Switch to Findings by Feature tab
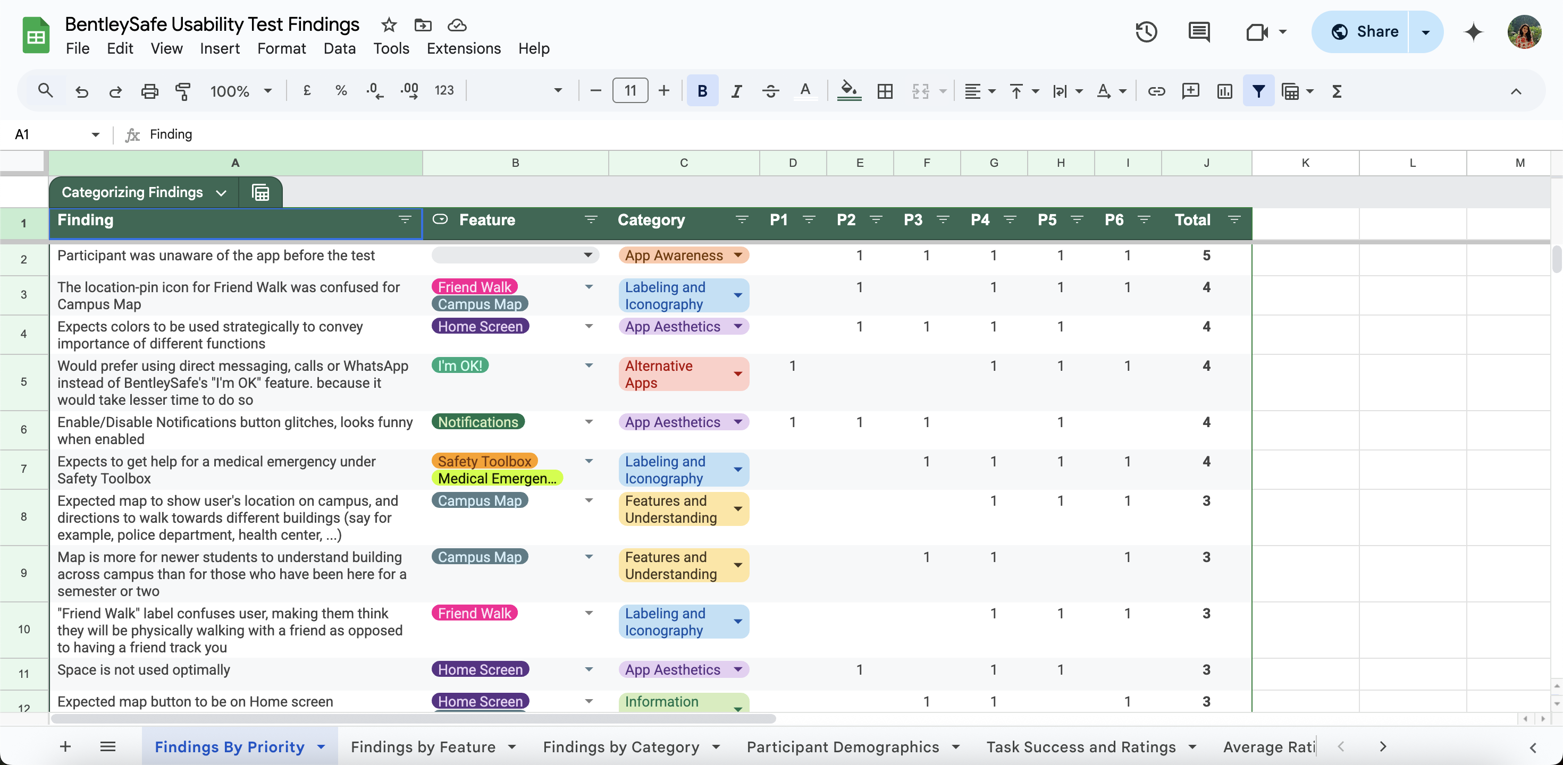This screenshot has width=1563, height=765. pyautogui.click(x=423, y=746)
